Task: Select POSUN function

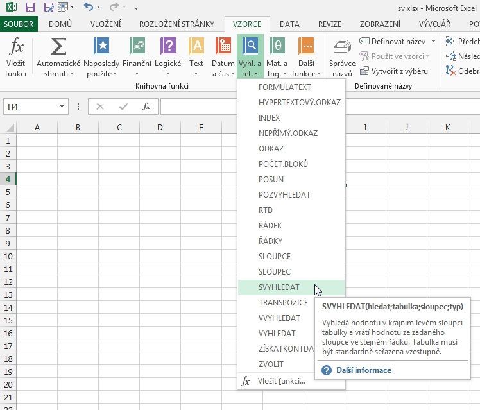Action: (291, 179)
